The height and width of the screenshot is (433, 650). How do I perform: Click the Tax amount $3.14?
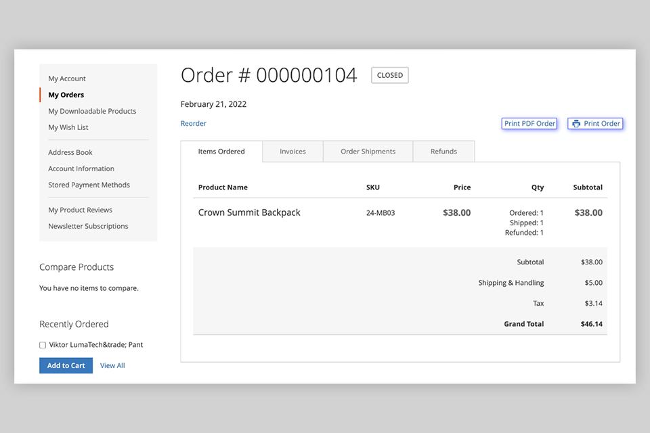coord(593,303)
